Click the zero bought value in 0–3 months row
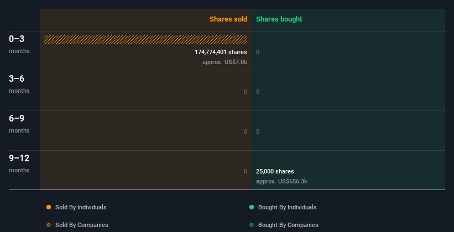The width and height of the screenshot is (454, 232). [x=258, y=52]
